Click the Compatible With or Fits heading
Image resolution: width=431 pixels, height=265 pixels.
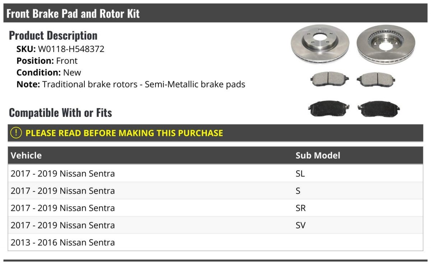coord(60,113)
